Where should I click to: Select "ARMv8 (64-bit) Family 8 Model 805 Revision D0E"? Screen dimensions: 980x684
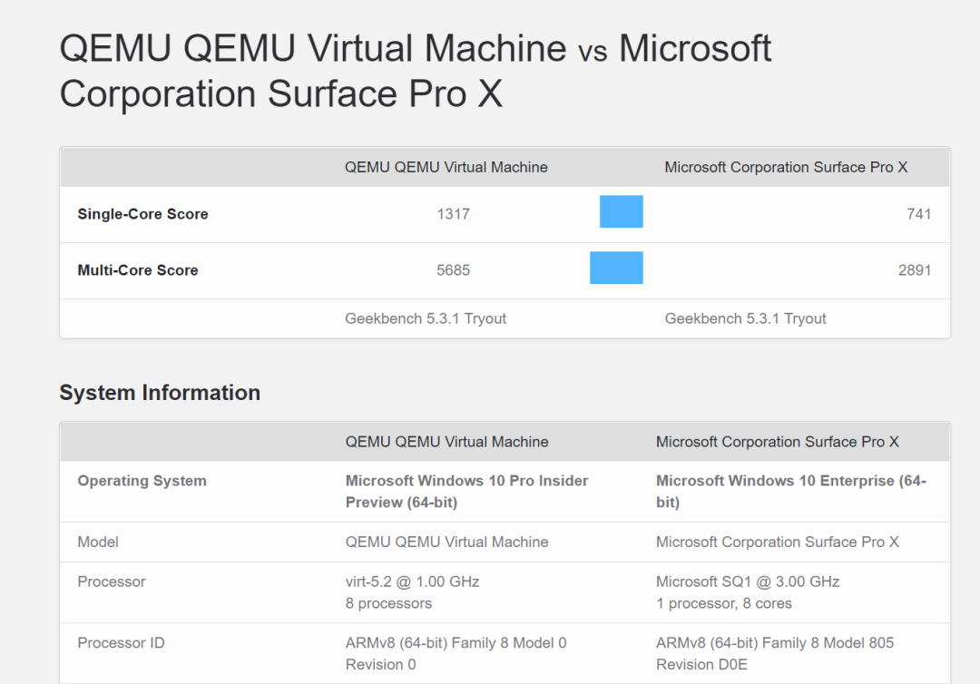coord(775,653)
